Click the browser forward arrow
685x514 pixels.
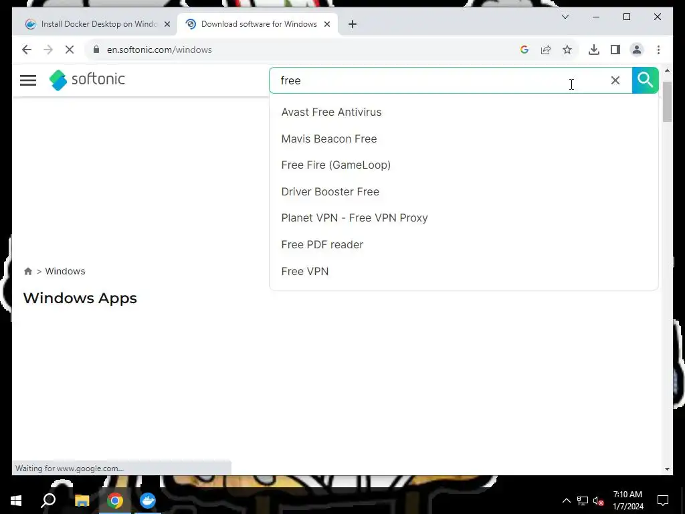(48, 50)
